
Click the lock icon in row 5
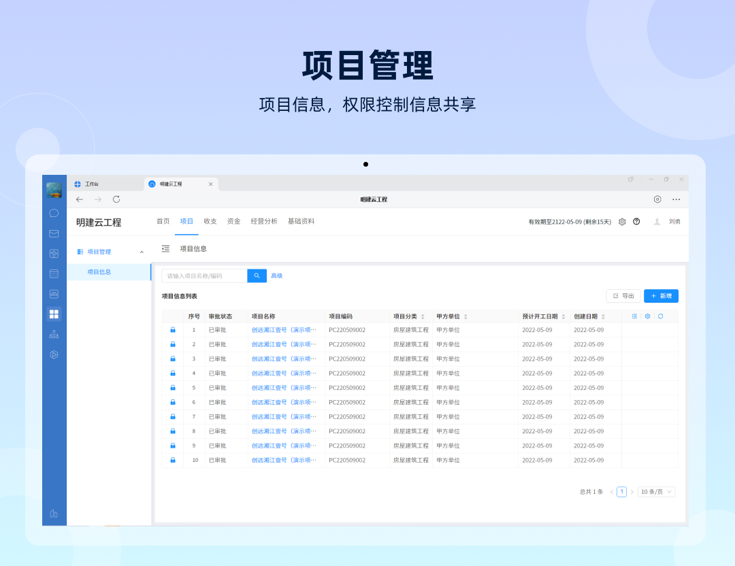tap(173, 388)
